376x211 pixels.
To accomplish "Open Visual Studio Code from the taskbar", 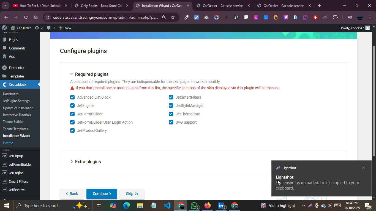I will 167,206.
